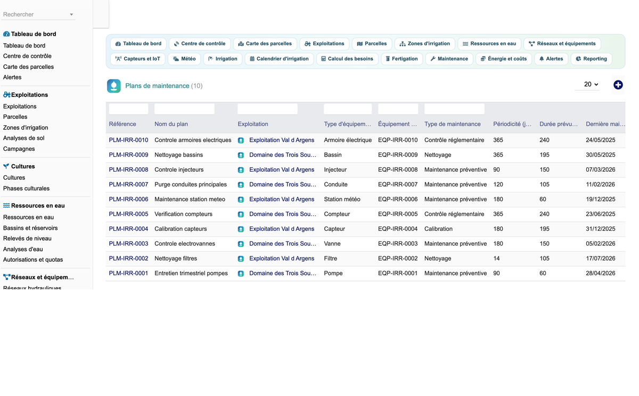Select Phases culturales in sidebar
This screenshot has width=639, height=396.
[x=26, y=189]
